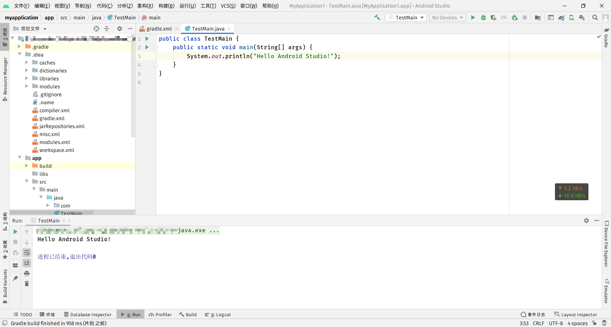
Task: Pin the TestMain run tab
Action: (x=15, y=278)
